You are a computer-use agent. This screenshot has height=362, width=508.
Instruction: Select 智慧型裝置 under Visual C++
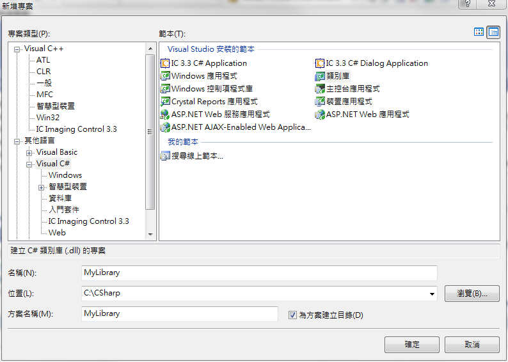56,106
